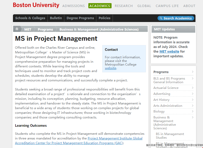Expand BLS and BS Programs General Information chevron

[x=193, y=79]
